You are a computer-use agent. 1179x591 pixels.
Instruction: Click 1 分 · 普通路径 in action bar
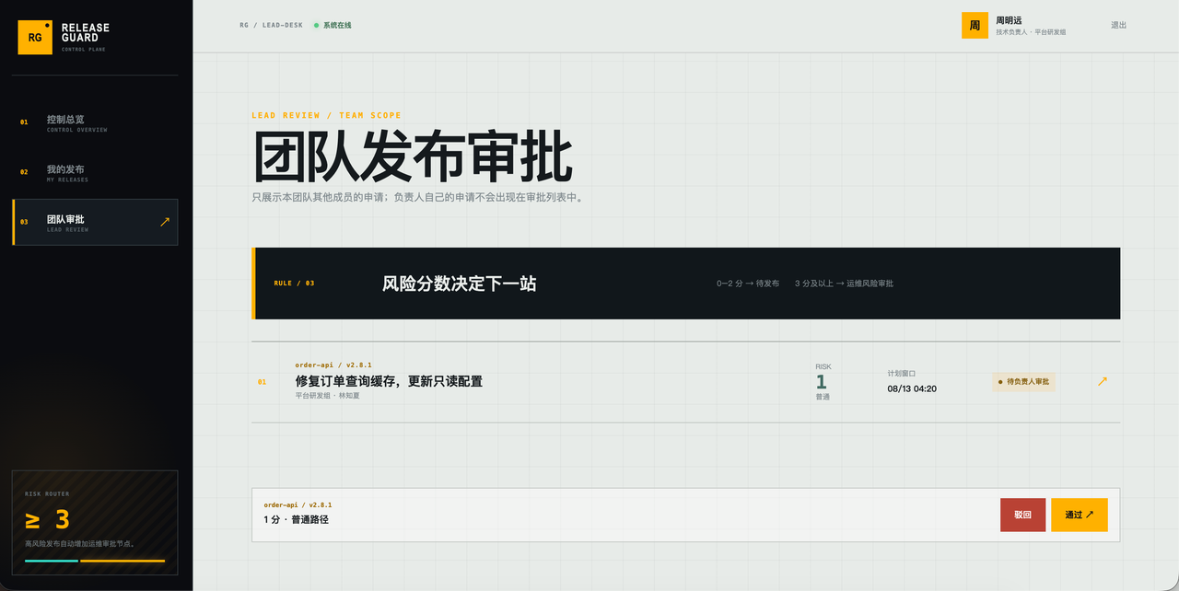click(x=296, y=519)
